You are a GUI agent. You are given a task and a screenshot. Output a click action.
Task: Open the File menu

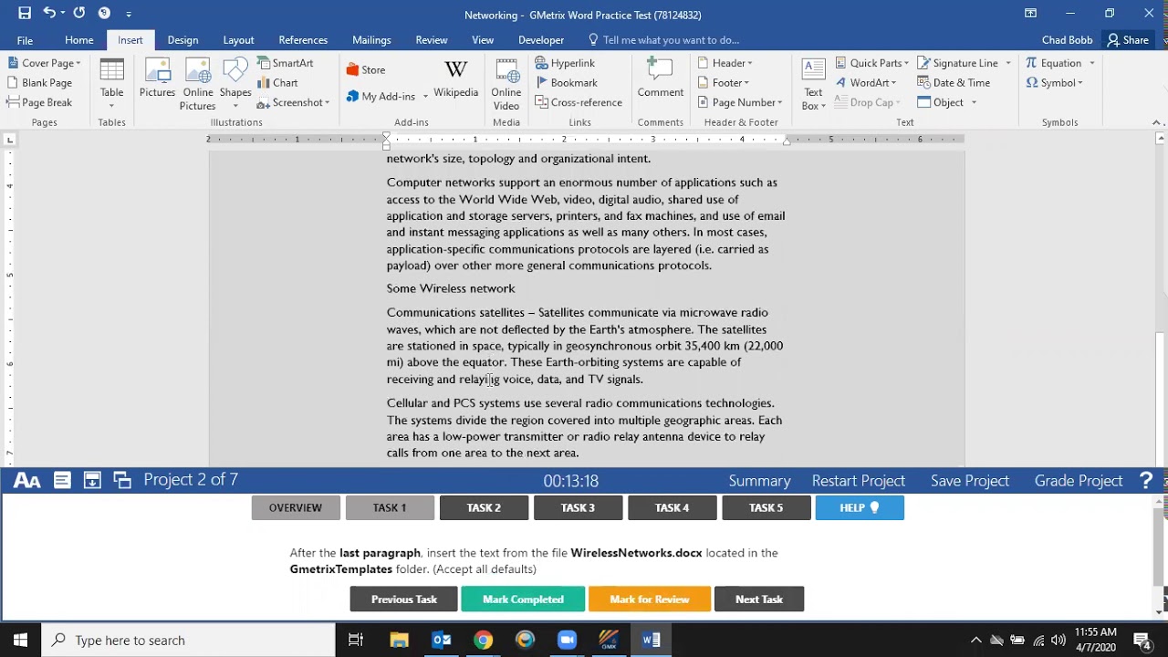tap(25, 40)
